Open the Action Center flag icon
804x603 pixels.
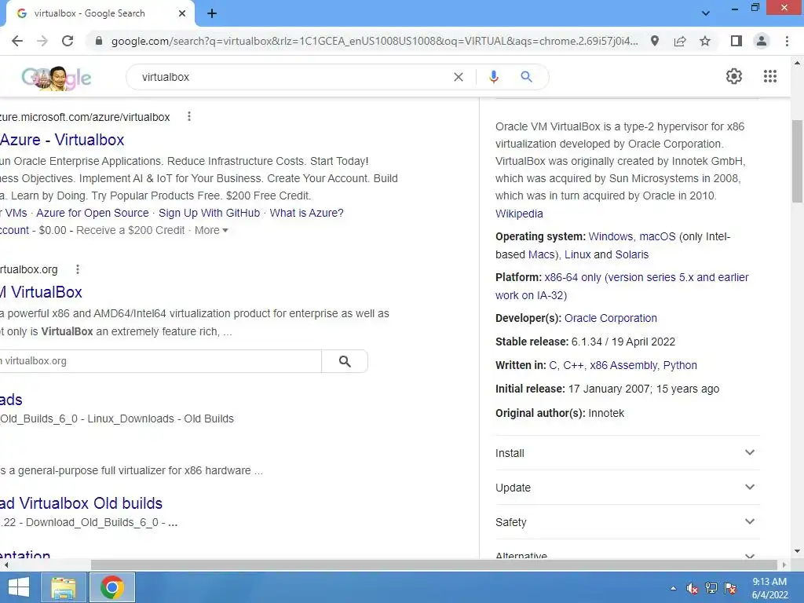coord(730,588)
